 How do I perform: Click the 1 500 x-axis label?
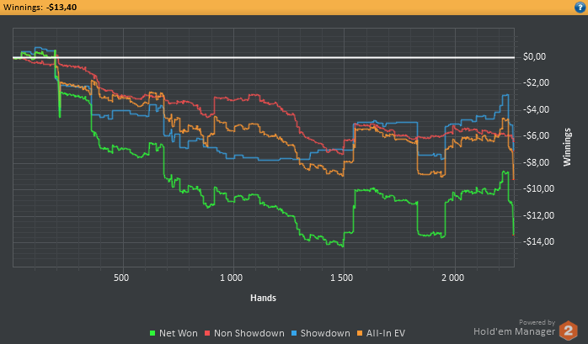pos(342,278)
